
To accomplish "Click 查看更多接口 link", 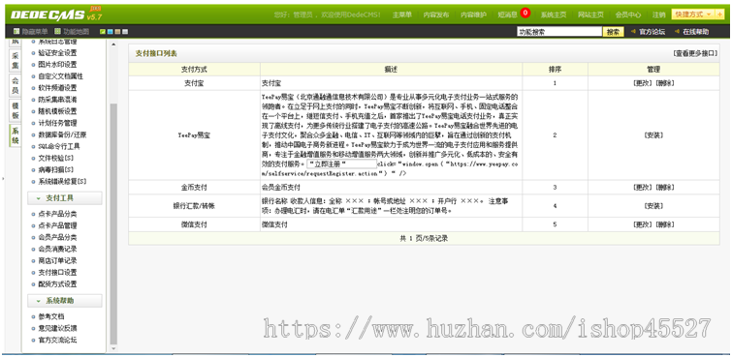I will [x=695, y=53].
